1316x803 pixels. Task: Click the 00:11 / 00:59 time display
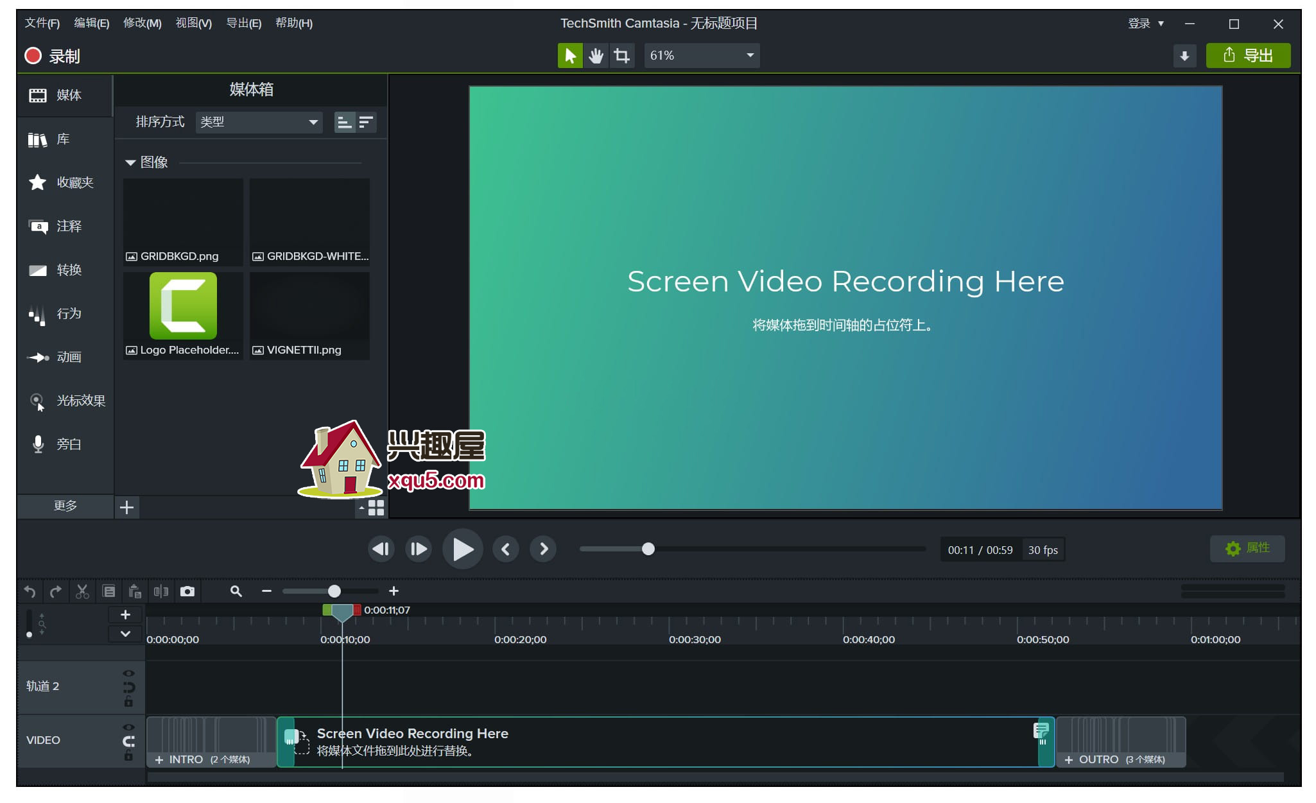pyautogui.click(x=980, y=550)
